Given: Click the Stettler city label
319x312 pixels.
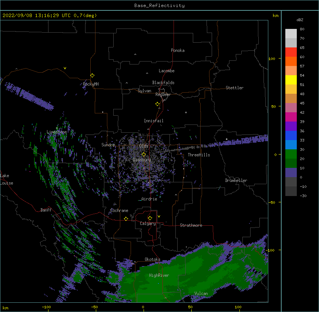Looking at the screenshot, I should click(x=235, y=88).
